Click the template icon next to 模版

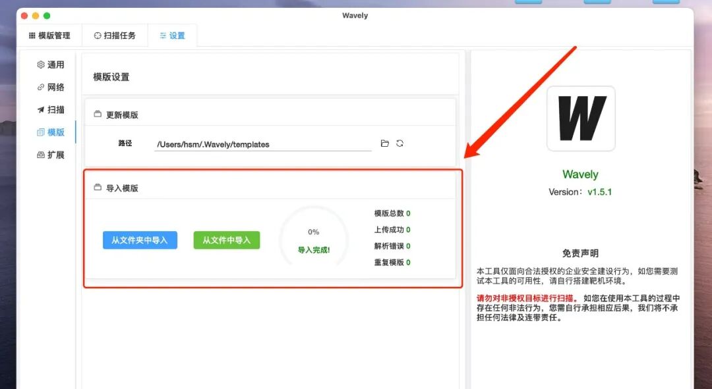coord(40,132)
